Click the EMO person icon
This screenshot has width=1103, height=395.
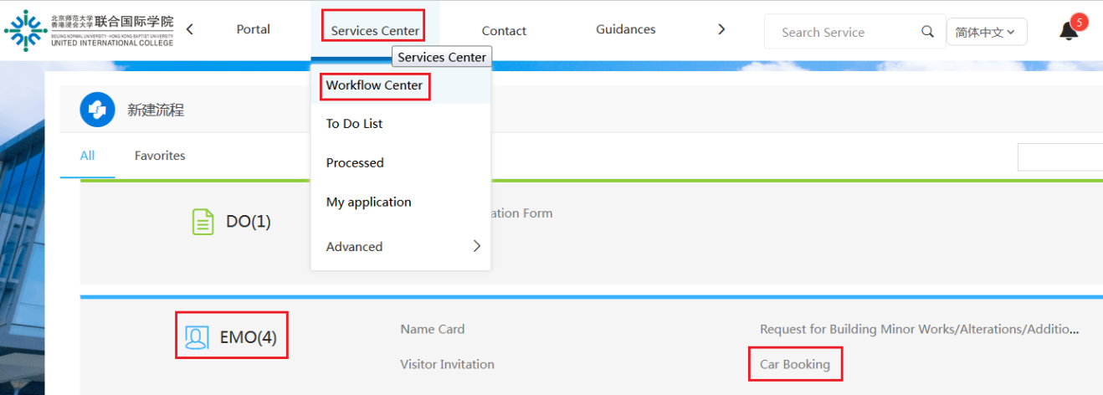196,337
